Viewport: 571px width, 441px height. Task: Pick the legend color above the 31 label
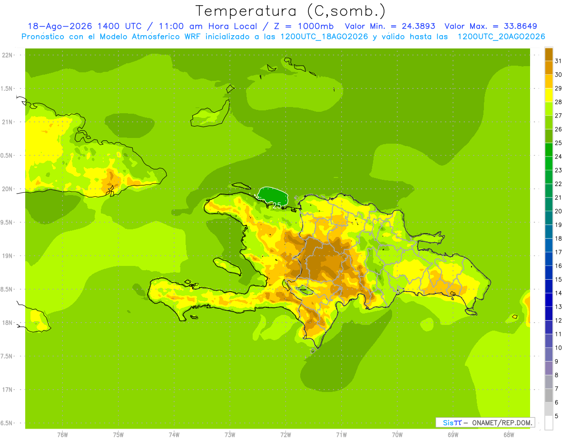549,54
